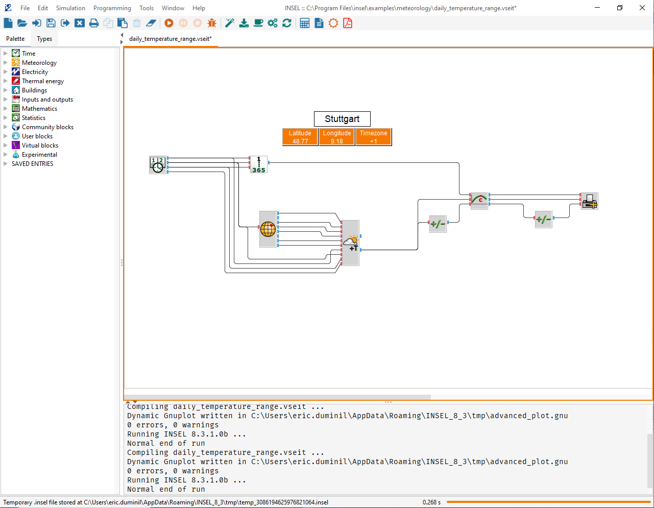
Task: Click the red PDF toolbar icon
Action: point(348,23)
